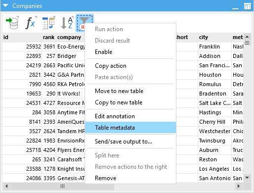Select id cell 24219
254x193 pixels.
[x=22, y=65]
